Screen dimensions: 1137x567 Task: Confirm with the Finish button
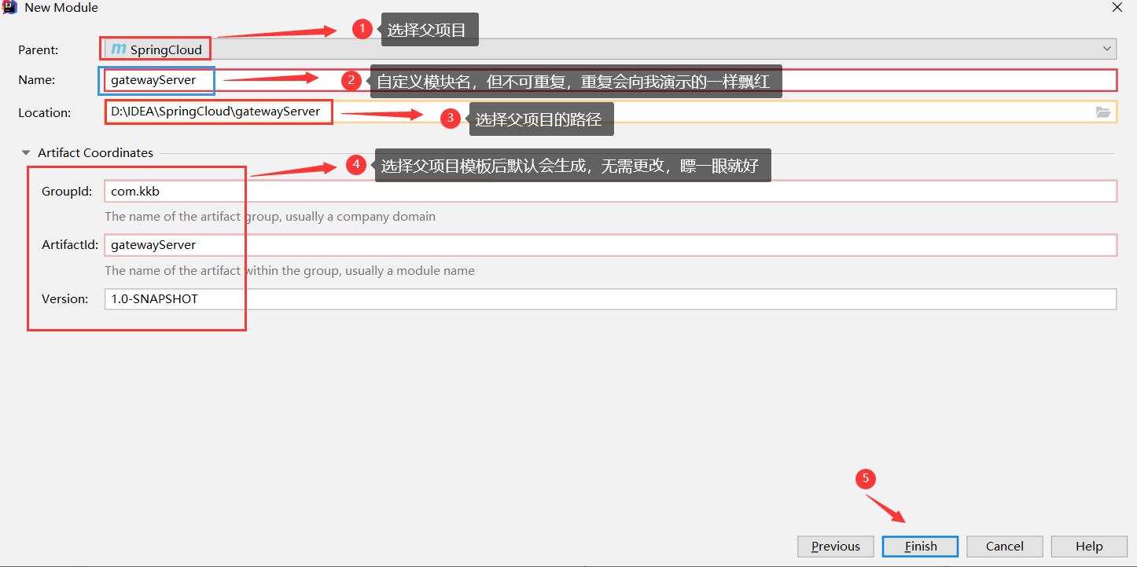click(x=920, y=547)
